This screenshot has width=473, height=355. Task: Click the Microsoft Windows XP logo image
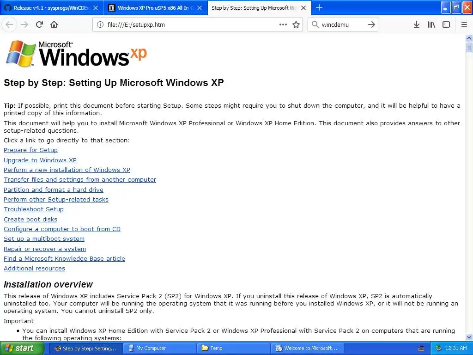76,54
